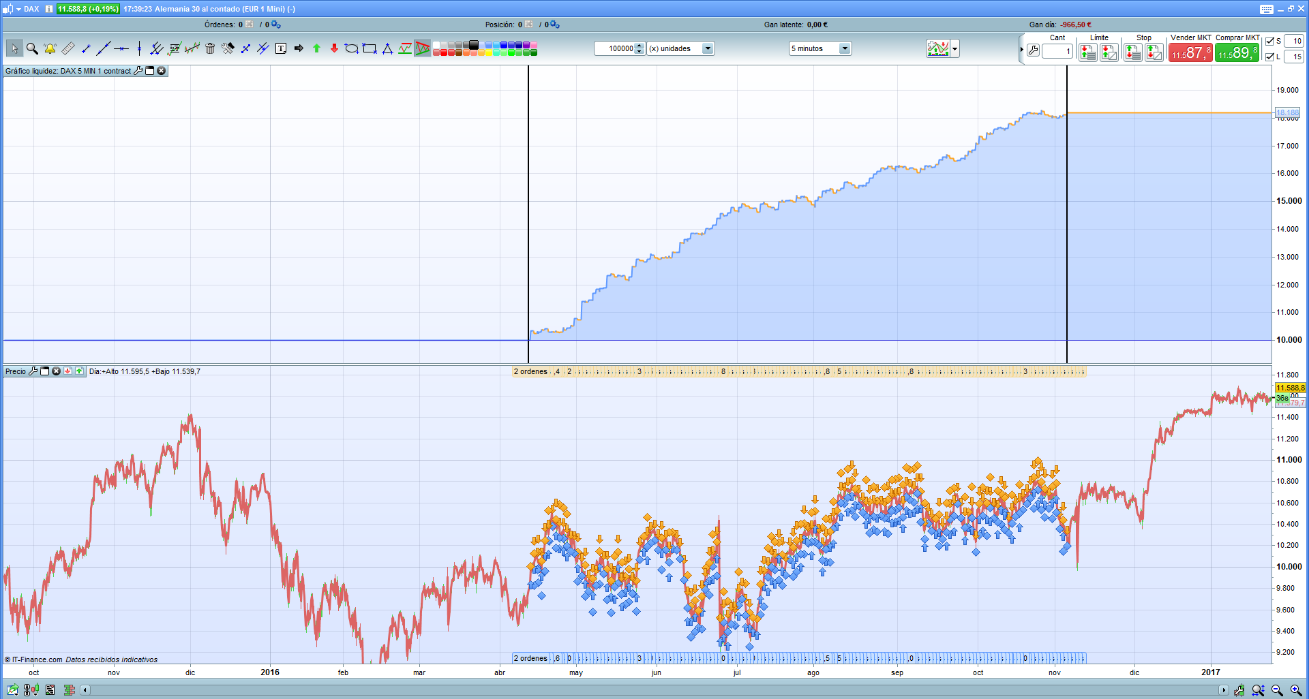Pick the ruler measurement tool
Screen dimensions: 1309x699
coord(68,48)
